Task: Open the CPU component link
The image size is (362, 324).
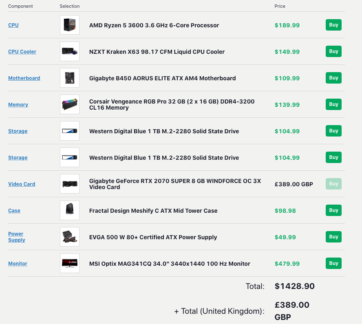Action: (13, 25)
